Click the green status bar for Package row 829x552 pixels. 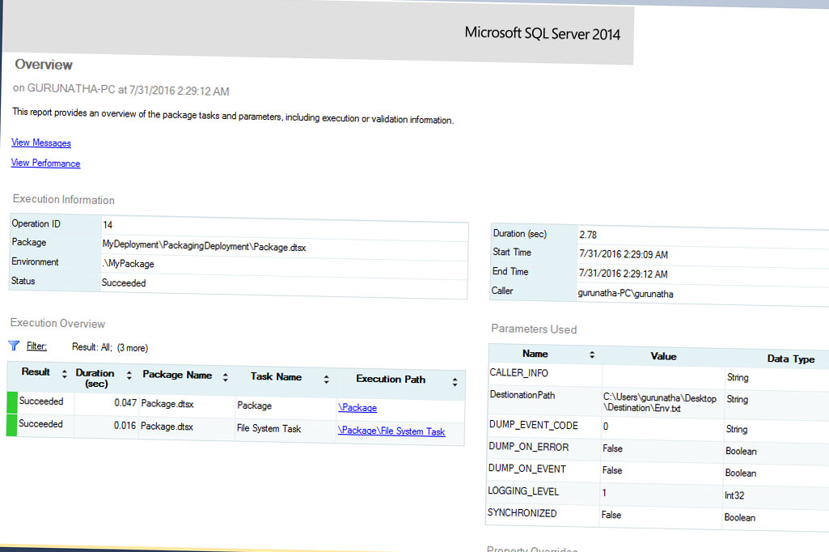[11, 402]
